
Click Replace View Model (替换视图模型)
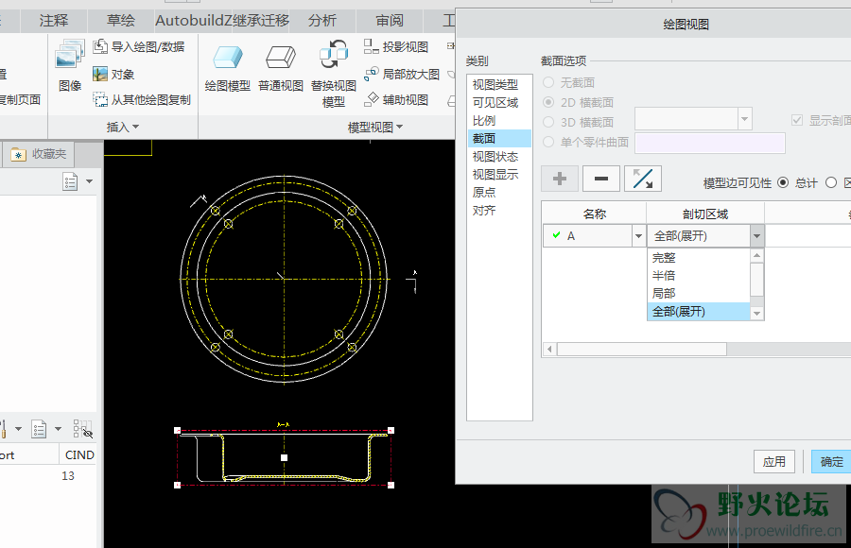coord(333,74)
